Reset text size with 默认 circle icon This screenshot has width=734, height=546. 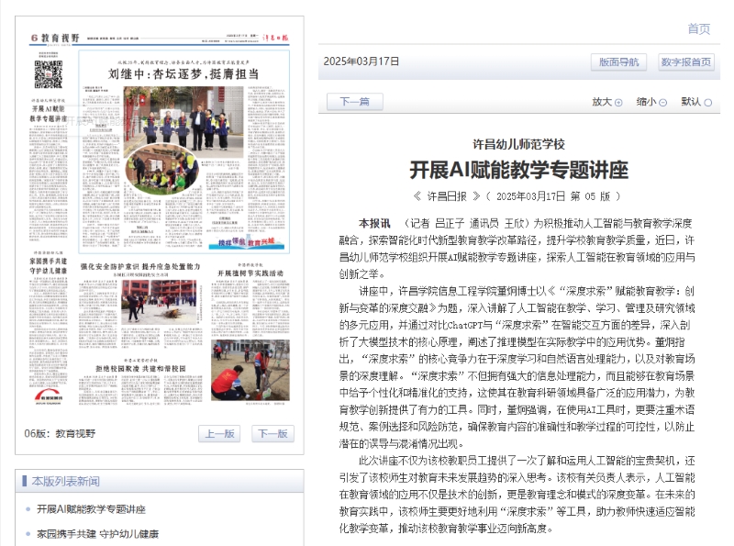click(x=707, y=103)
